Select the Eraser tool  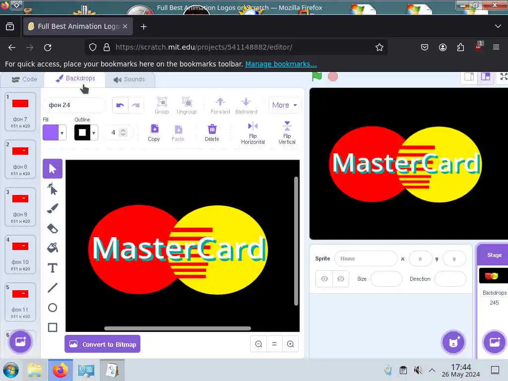53,228
